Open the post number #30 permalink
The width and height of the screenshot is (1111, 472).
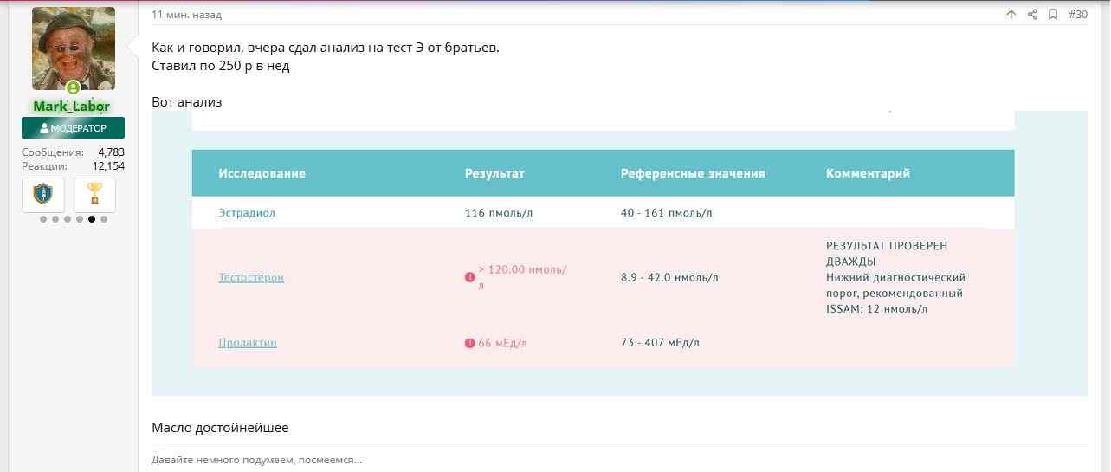pos(1077,15)
